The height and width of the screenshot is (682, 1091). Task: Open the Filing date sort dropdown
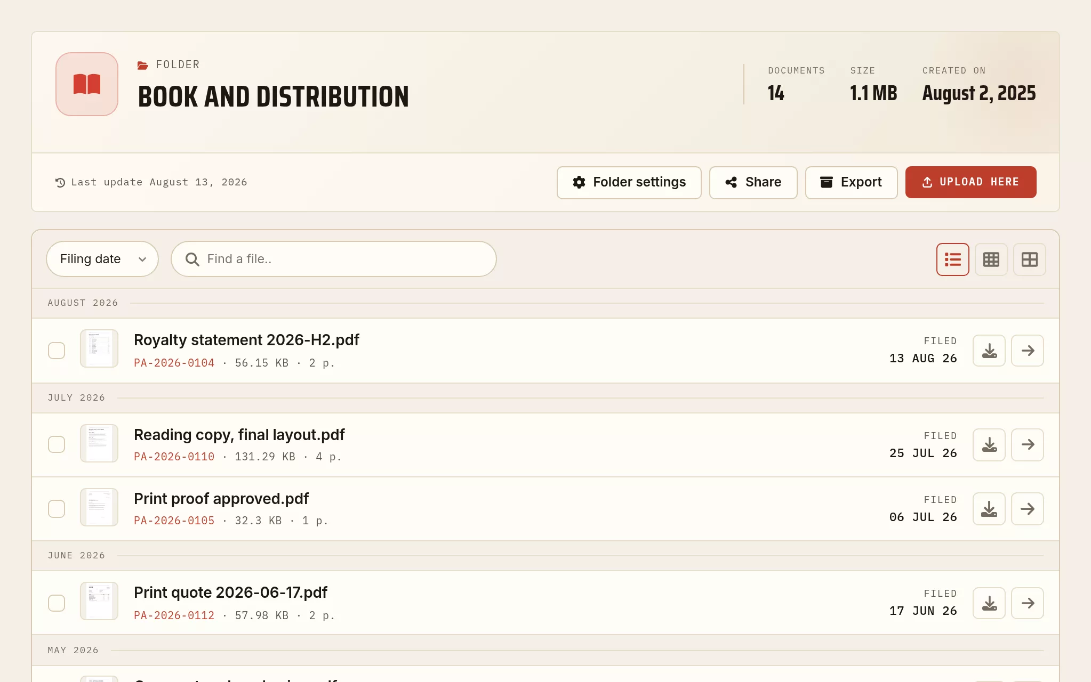coord(102,259)
